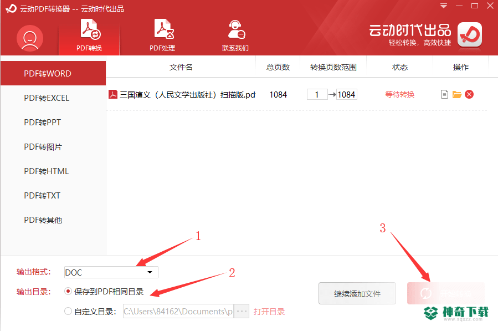Select 保存到PDF相同目录 radio button

click(68, 291)
